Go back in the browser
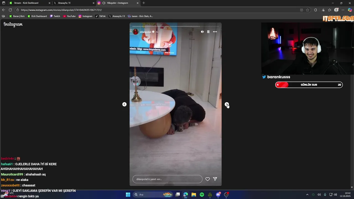The width and height of the screenshot is (354, 199). (4, 10)
